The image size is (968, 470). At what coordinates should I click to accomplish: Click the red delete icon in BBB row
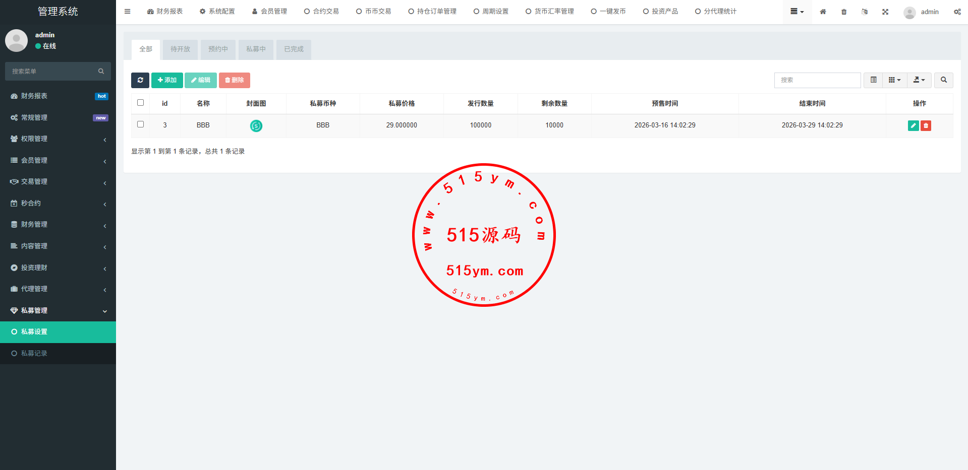[x=926, y=125]
